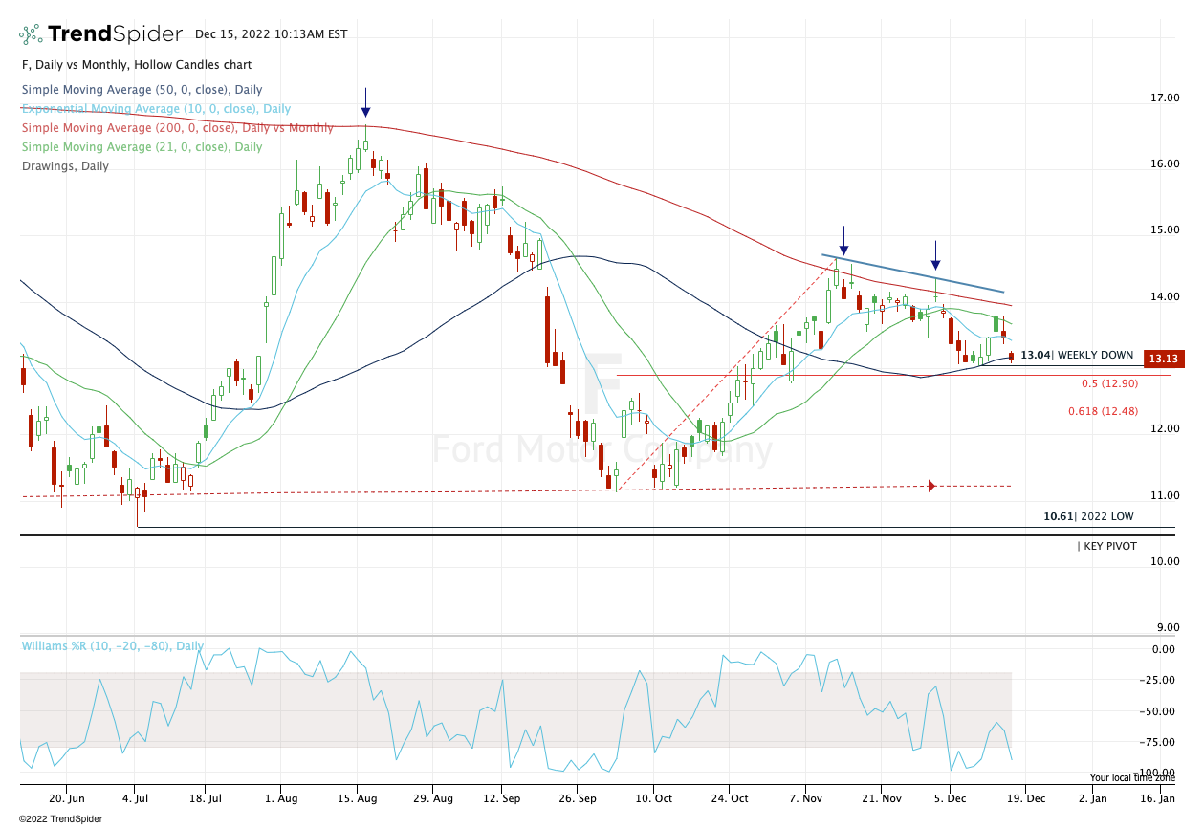Image resolution: width=1204 pixels, height=828 pixels.
Task: Click the blue arrow above the August peak
Action: pos(365,102)
